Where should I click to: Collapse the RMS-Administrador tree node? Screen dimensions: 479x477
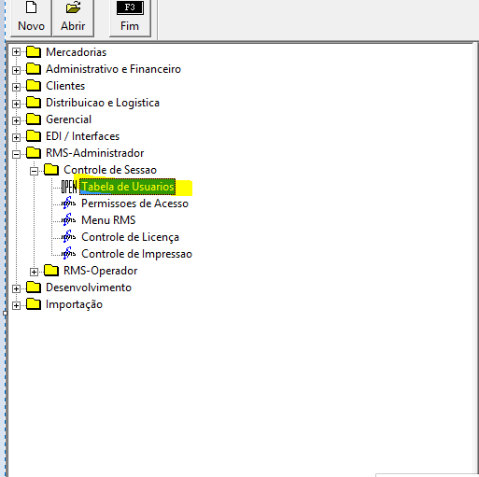pyautogui.click(x=16, y=154)
